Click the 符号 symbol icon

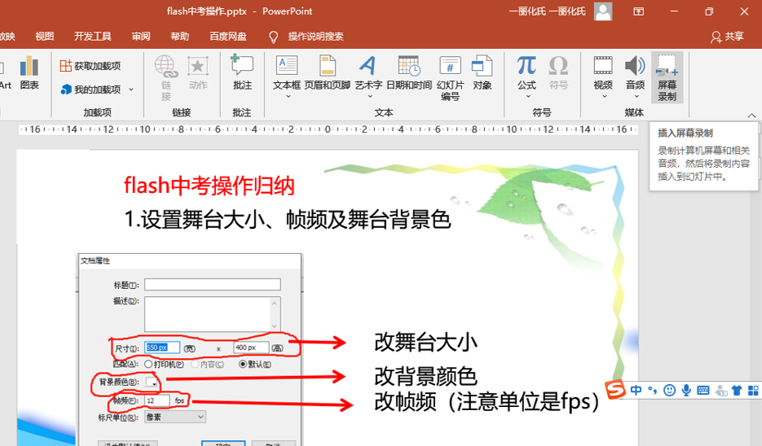point(558,72)
